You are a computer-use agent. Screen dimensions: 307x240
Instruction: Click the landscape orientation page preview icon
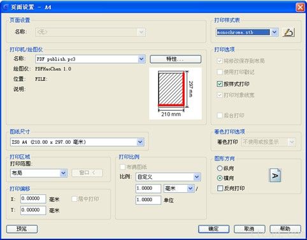pyautogui.click(x=275, y=175)
